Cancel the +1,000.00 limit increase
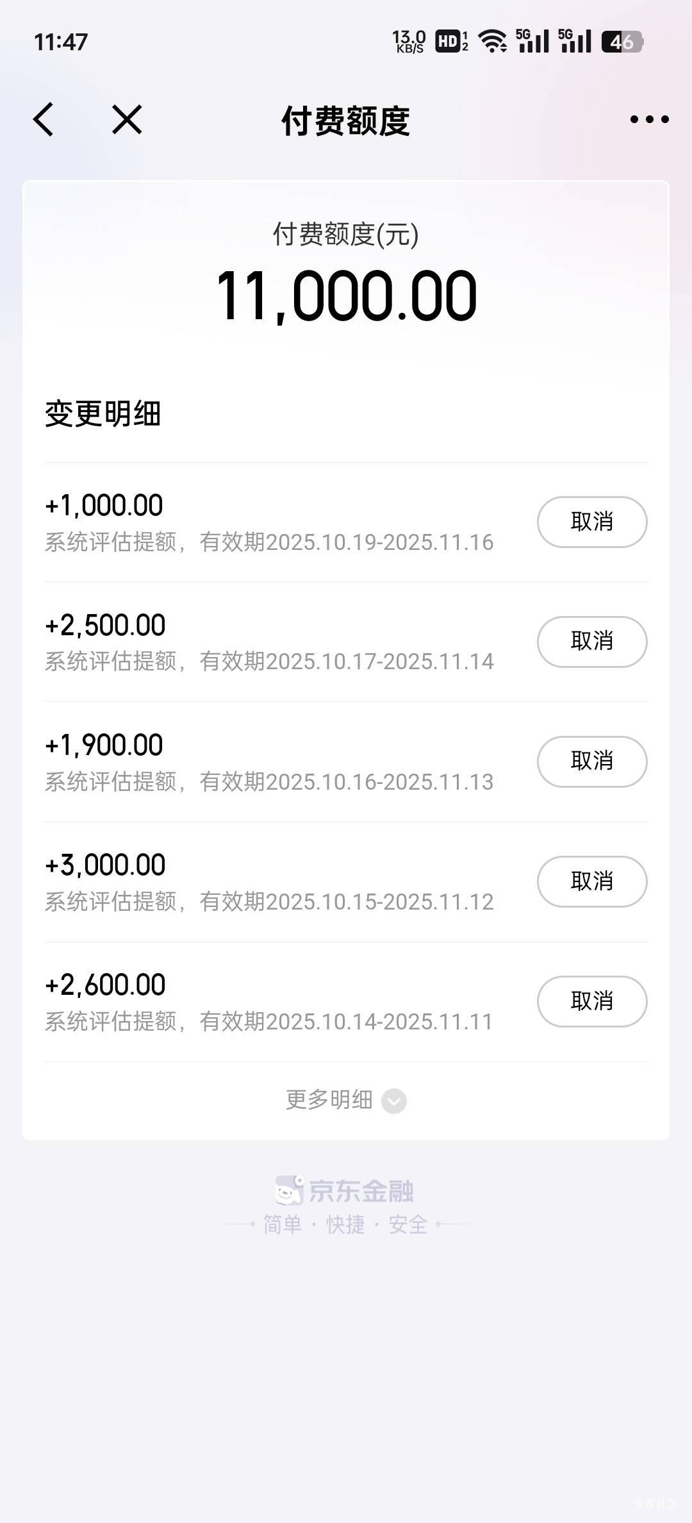 pos(591,522)
